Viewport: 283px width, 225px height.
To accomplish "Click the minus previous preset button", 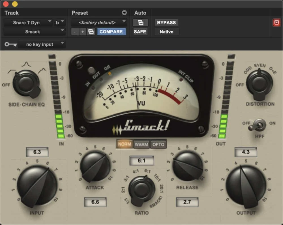I will 75,32.
